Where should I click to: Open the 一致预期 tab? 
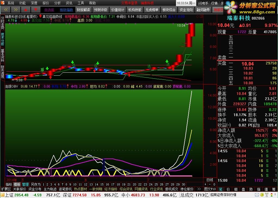pos(96,189)
